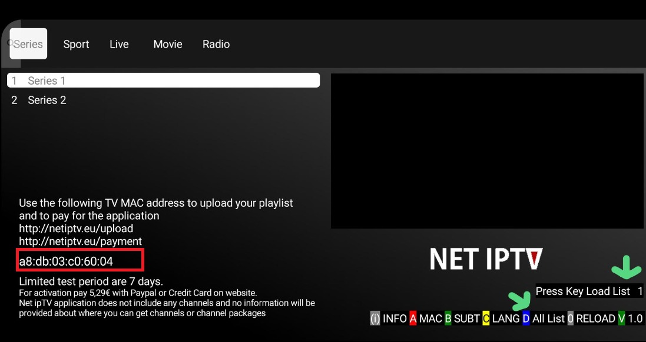Select the green B SUBT key icon
Viewport: 646px width, 342px height.
449,318
